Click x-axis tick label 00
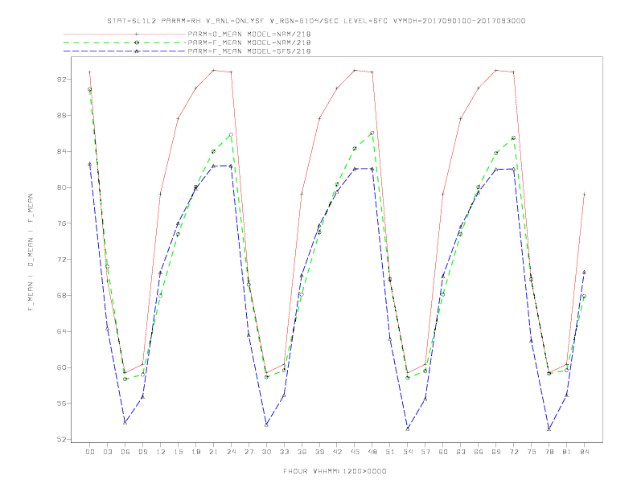637x492 pixels. pyautogui.click(x=90, y=452)
